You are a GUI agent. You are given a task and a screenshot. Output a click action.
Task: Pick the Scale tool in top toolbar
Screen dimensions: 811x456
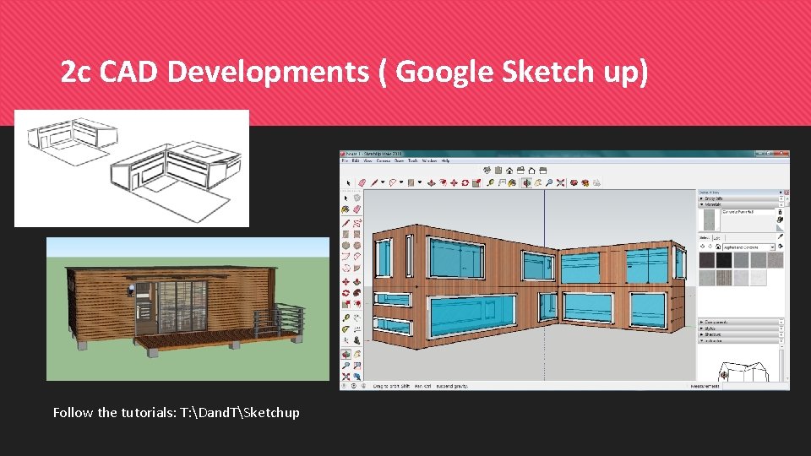coord(476,183)
